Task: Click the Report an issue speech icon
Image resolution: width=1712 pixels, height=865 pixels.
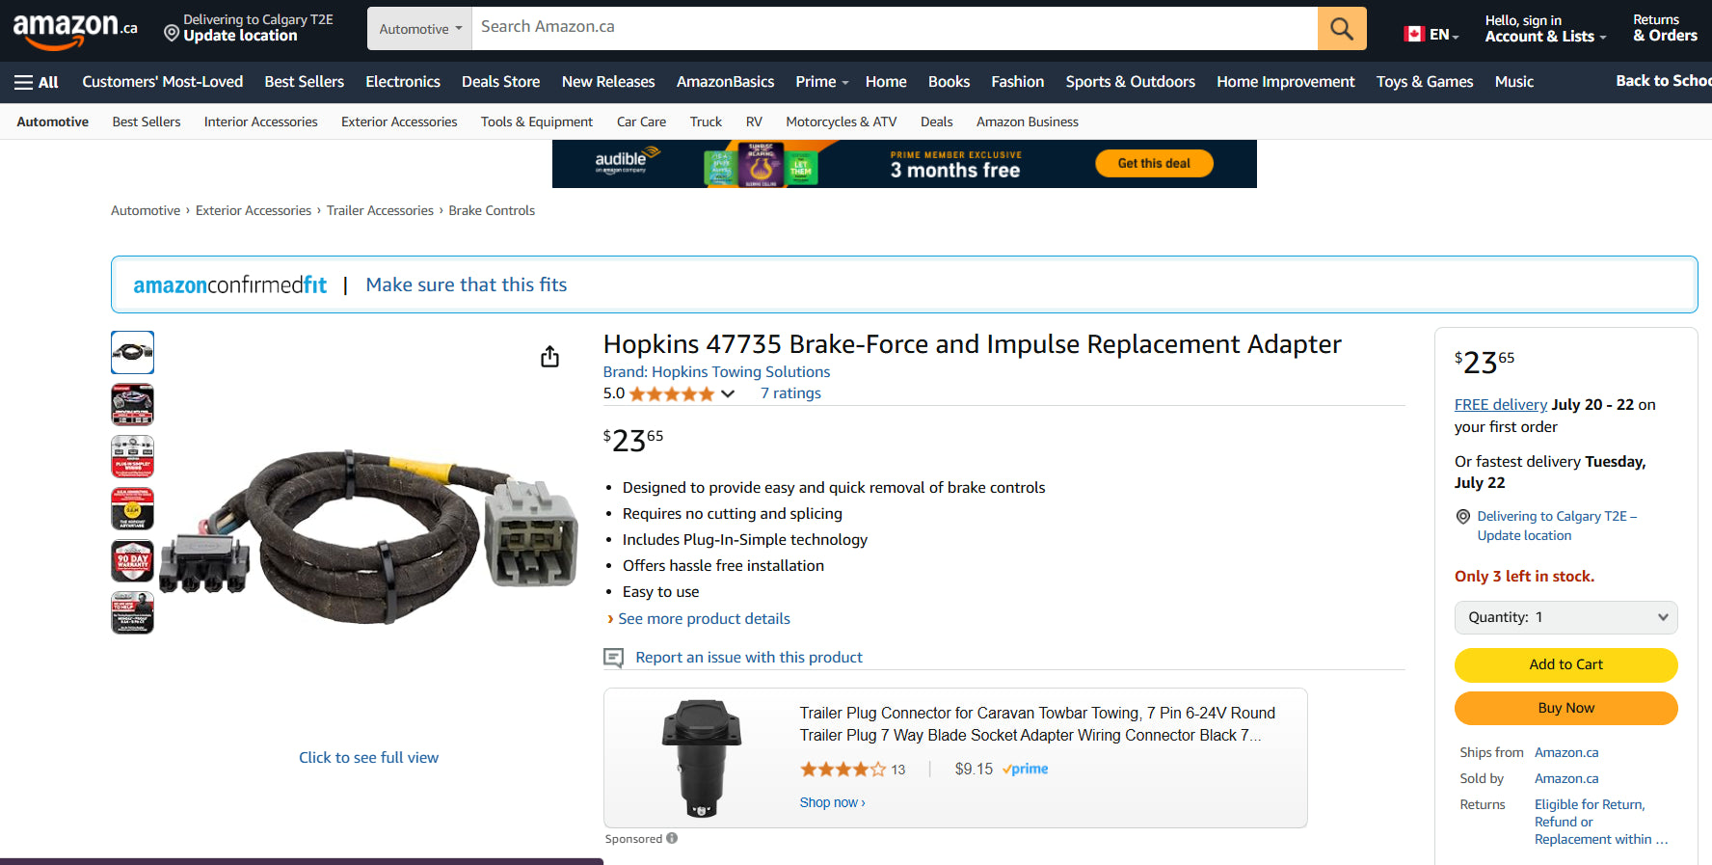Action: [x=613, y=658]
